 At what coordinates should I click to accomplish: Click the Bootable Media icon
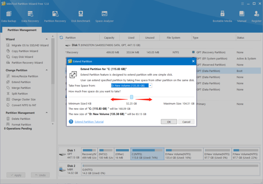coord(222,14)
